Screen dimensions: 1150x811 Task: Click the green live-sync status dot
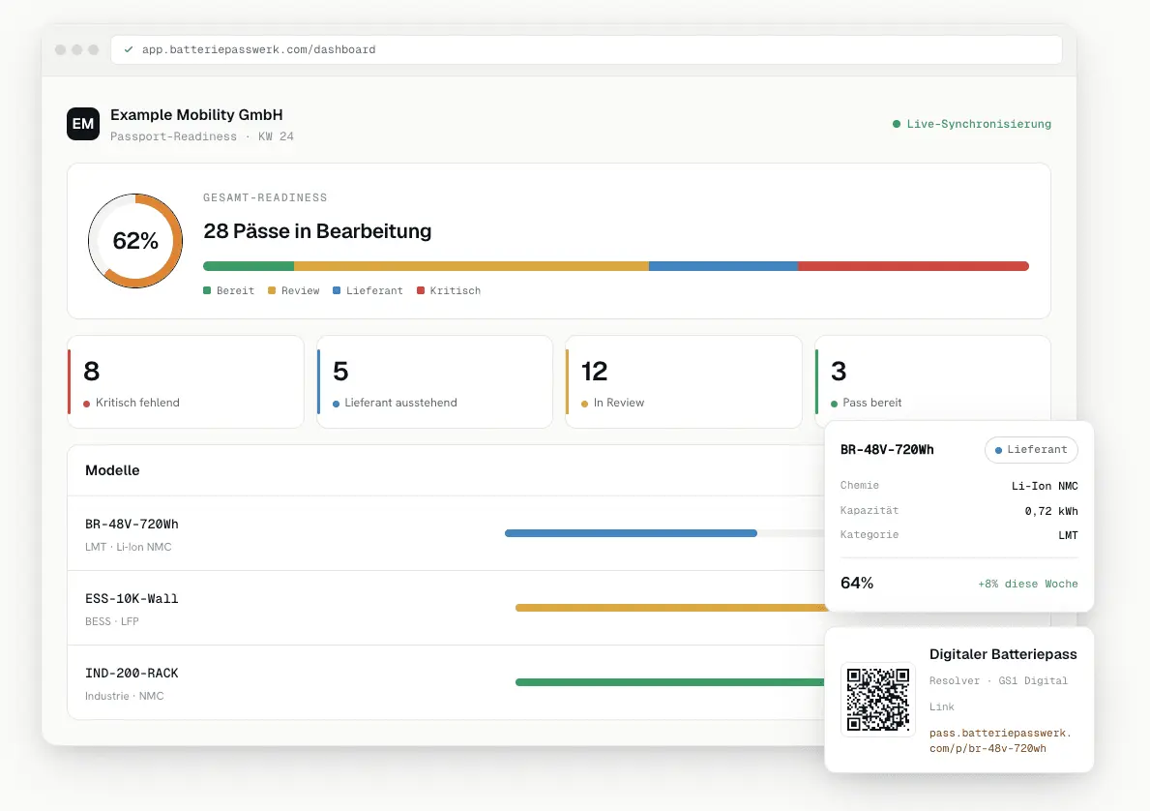(x=897, y=124)
